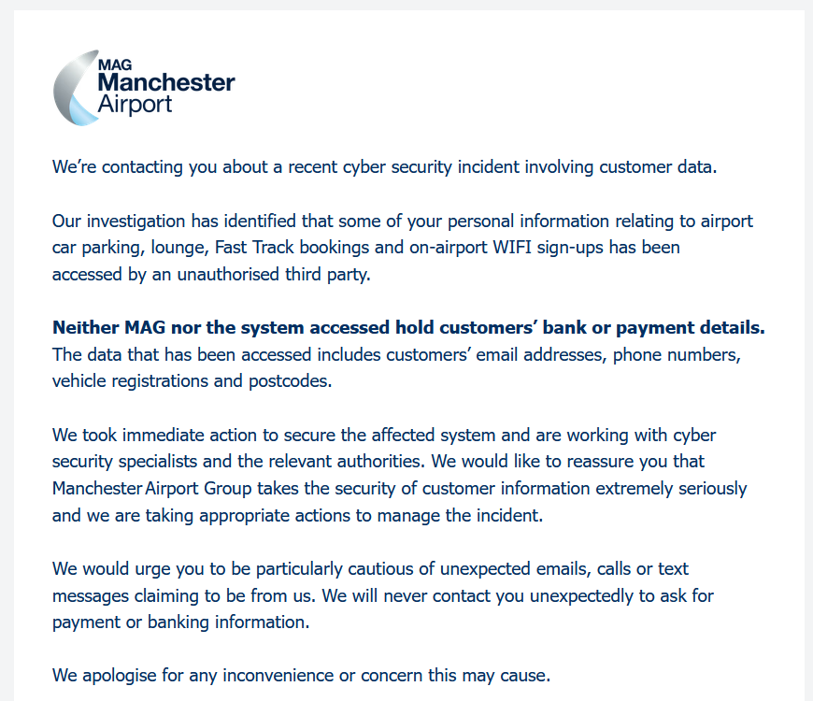813x701 pixels.
Task: Click the 'We're contacting you' opening line
Action: tap(385, 167)
